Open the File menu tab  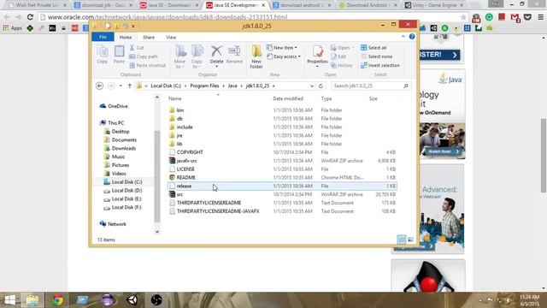pos(103,37)
